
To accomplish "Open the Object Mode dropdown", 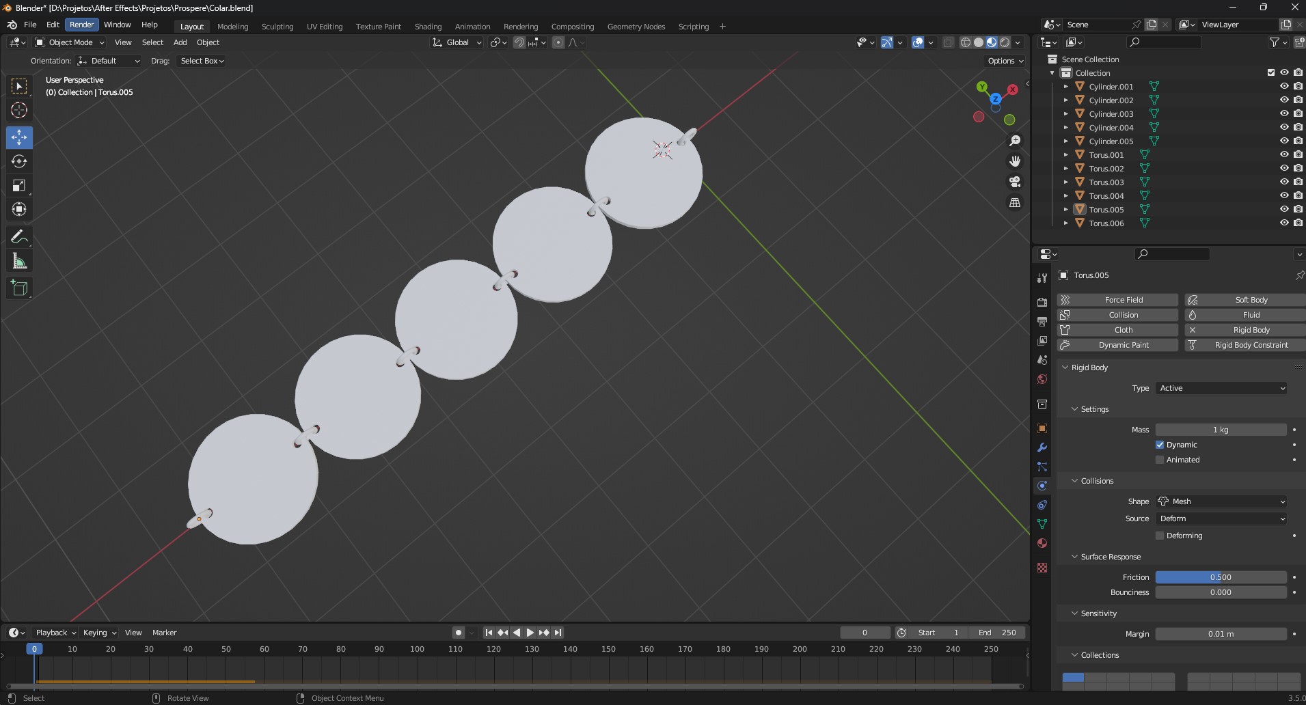I will click(x=70, y=42).
